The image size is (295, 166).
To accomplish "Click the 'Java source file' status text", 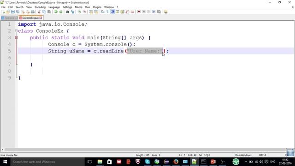I will coord(9,155).
